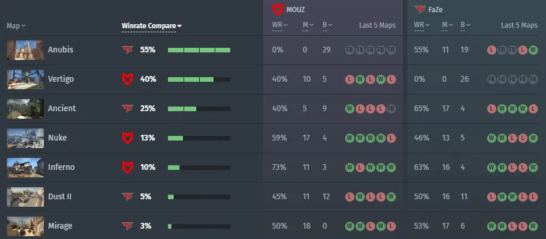Click the Vertigo winrate comparison bar
The width and height of the screenshot is (546, 239).
coord(199,79)
